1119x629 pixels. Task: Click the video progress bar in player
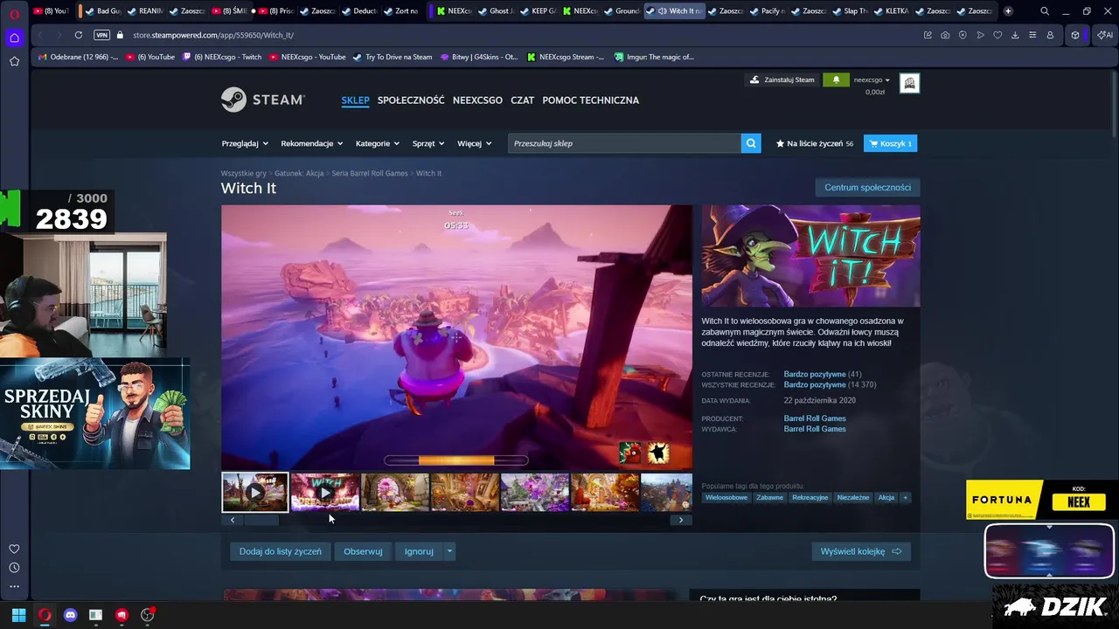pyautogui.click(x=455, y=460)
